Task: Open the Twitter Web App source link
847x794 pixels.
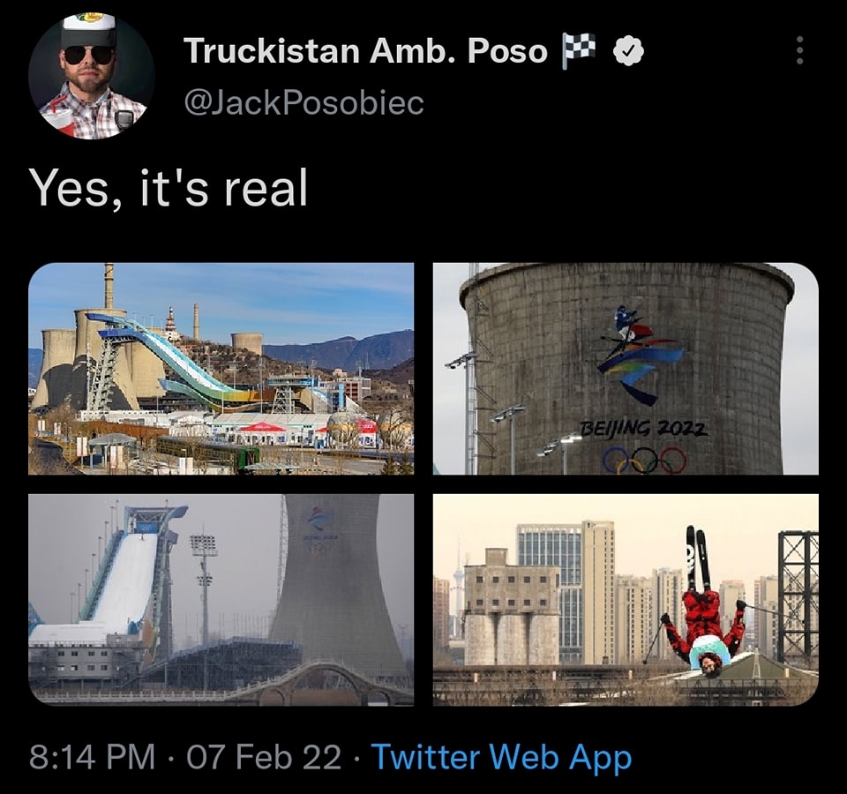Action: click(x=500, y=758)
